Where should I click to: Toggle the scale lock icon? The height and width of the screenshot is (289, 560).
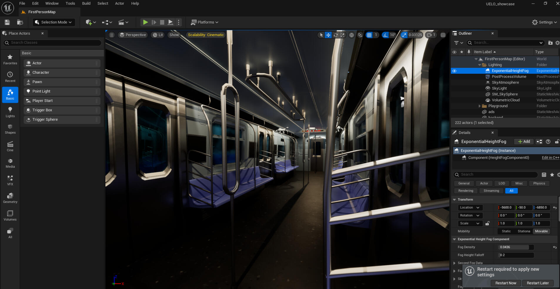(487, 224)
